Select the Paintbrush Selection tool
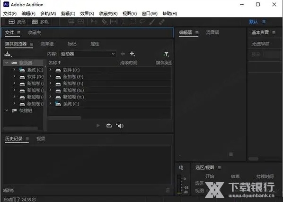This screenshot has height=202, width=283. tap(152, 22)
